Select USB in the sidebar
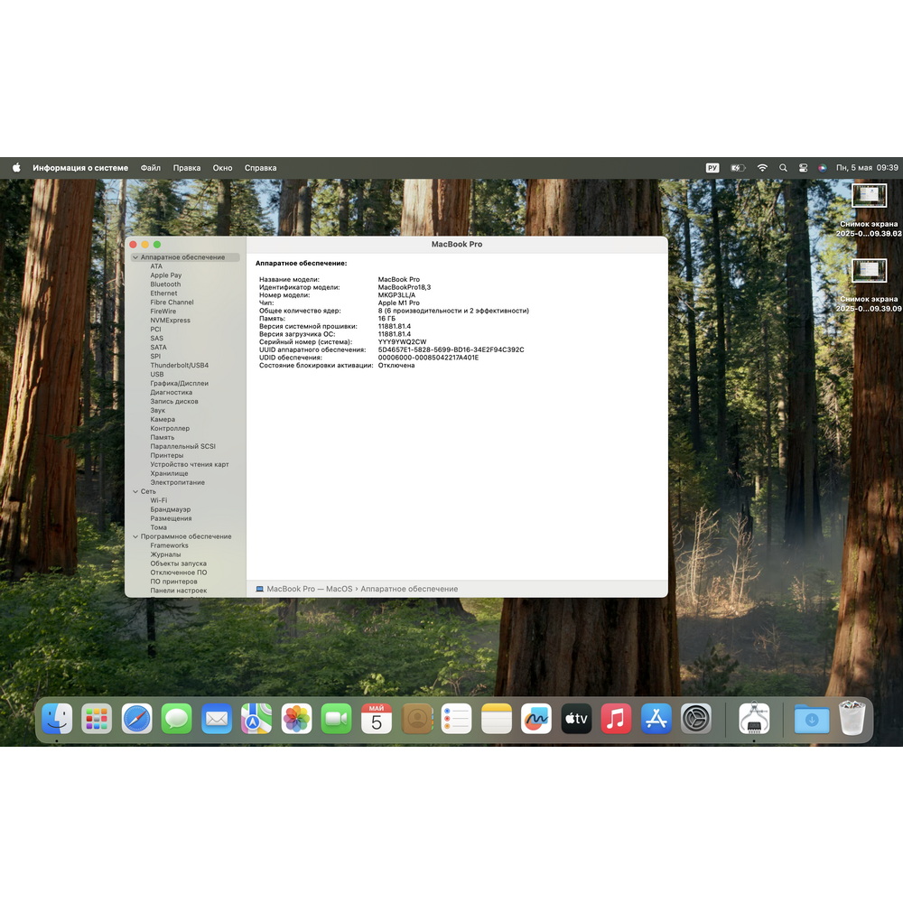 156,375
